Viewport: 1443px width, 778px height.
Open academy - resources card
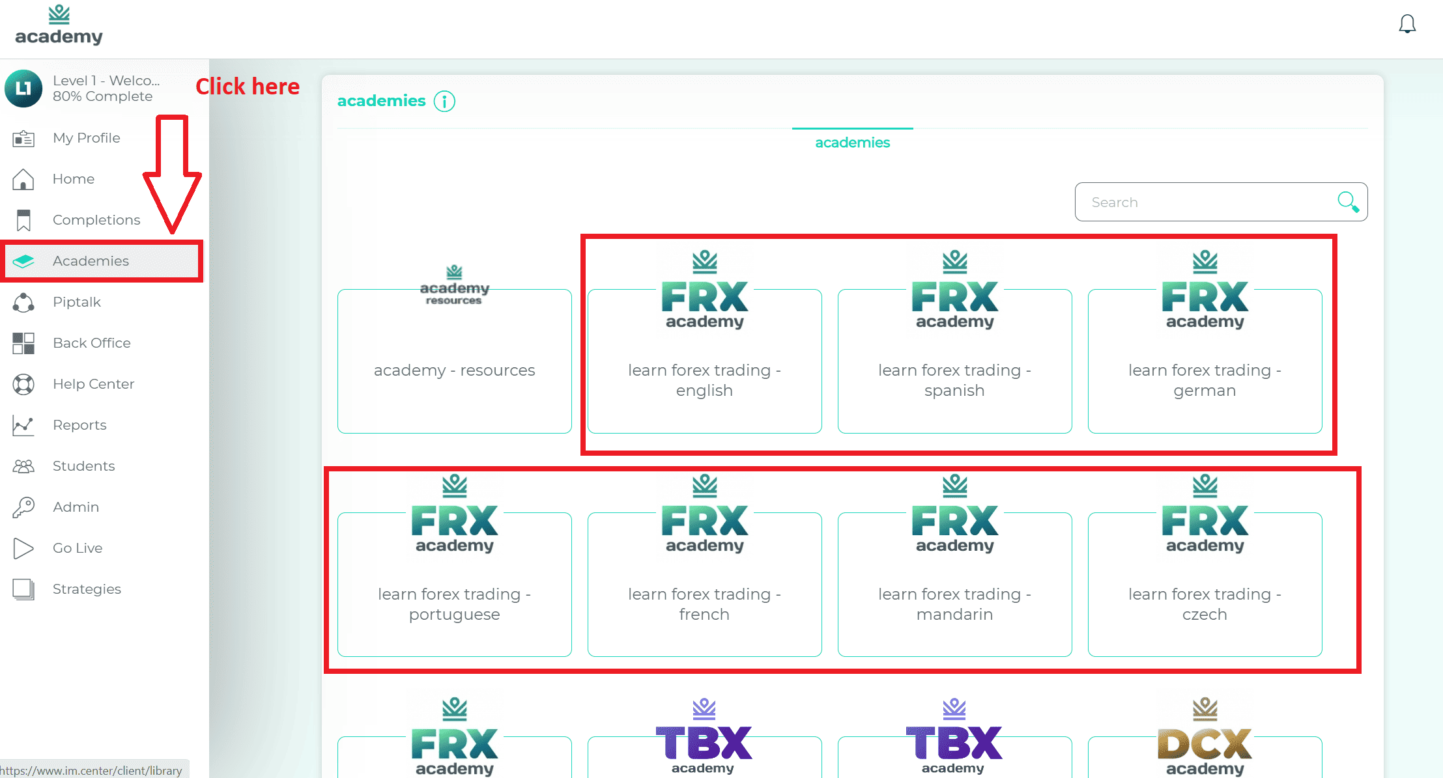pos(455,361)
